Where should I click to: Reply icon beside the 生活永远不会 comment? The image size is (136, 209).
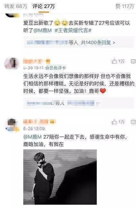coord(133,61)
